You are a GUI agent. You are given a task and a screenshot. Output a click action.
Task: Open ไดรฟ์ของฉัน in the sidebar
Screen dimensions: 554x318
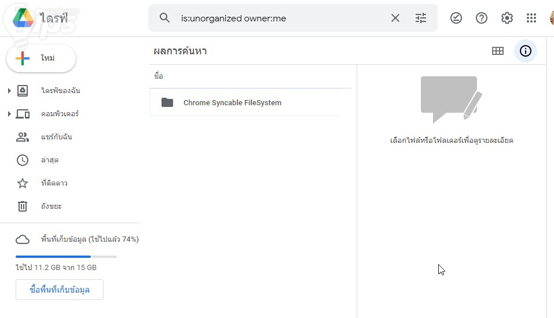(60, 91)
